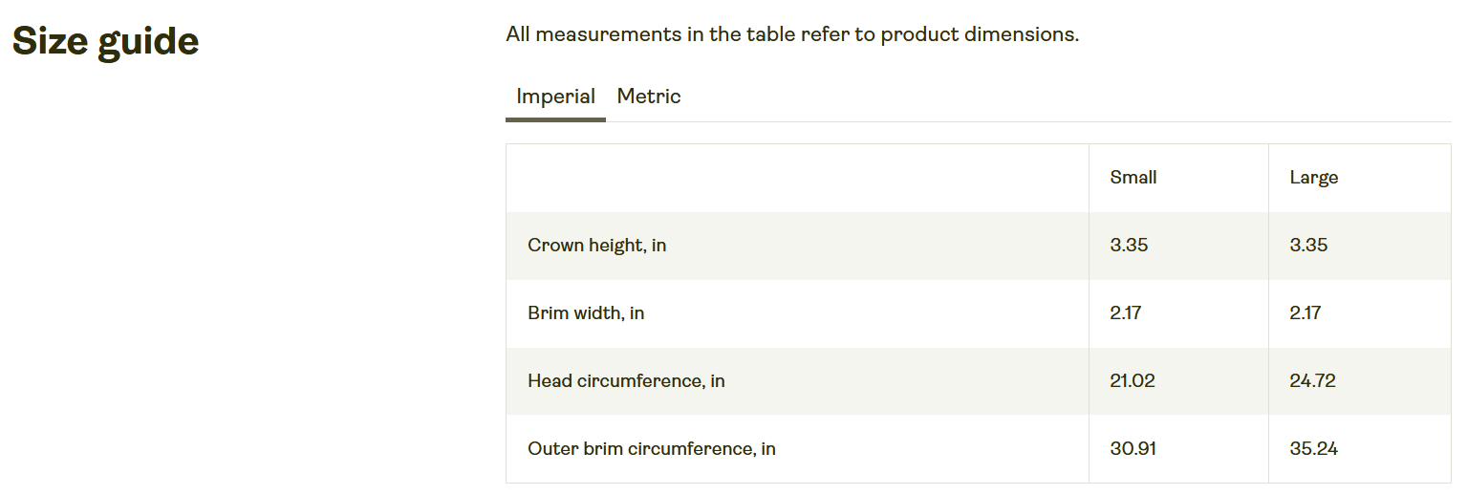Click the underline beneath Imperial tab
Viewport: 1467px width, 495px height.
[555, 119]
